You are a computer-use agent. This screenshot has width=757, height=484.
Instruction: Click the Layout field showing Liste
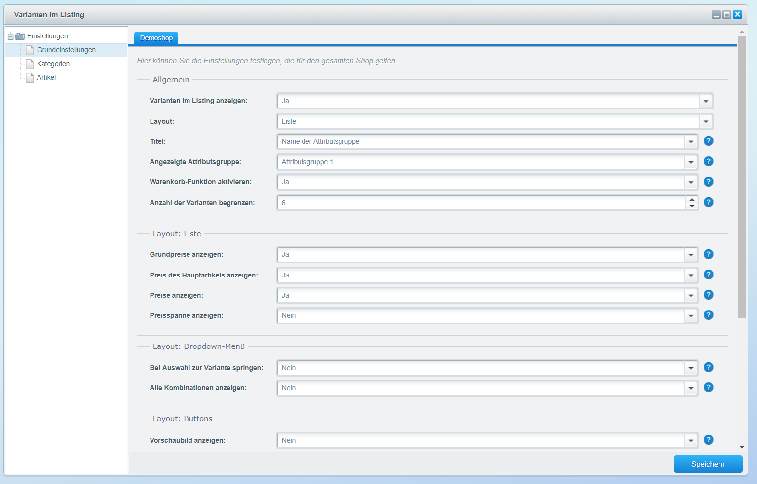click(x=489, y=121)
